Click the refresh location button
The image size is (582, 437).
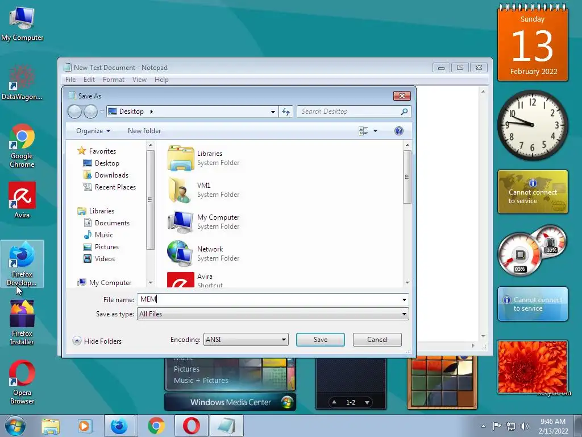click(286, 112)
